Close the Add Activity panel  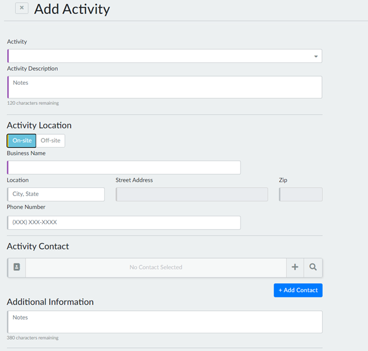pos(22,8)
